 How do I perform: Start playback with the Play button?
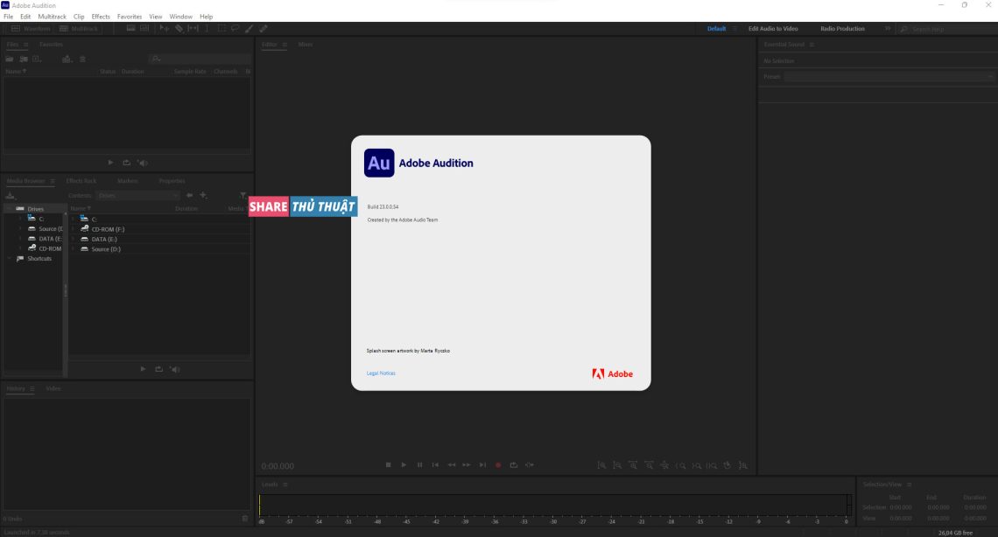point(404,464)
